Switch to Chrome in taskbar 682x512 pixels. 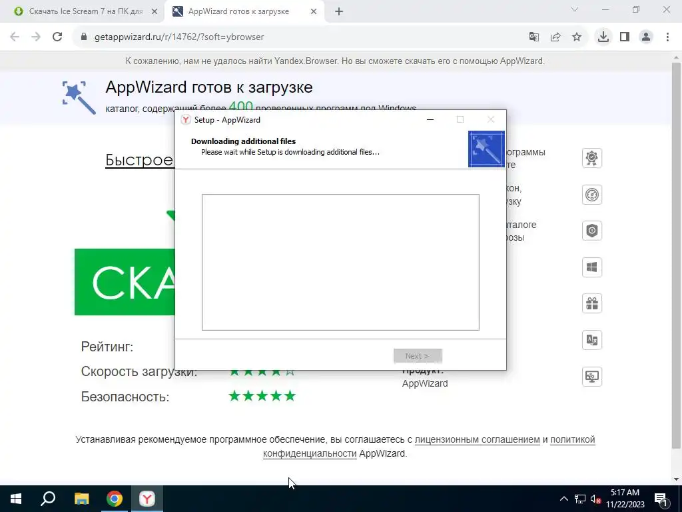point(115,499)
